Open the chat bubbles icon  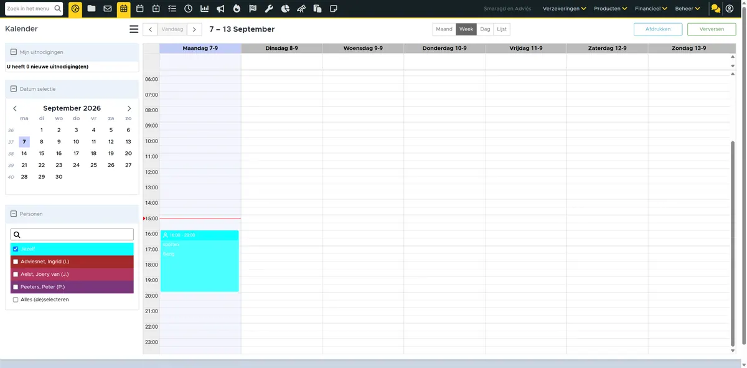click(x=716, y=9)
